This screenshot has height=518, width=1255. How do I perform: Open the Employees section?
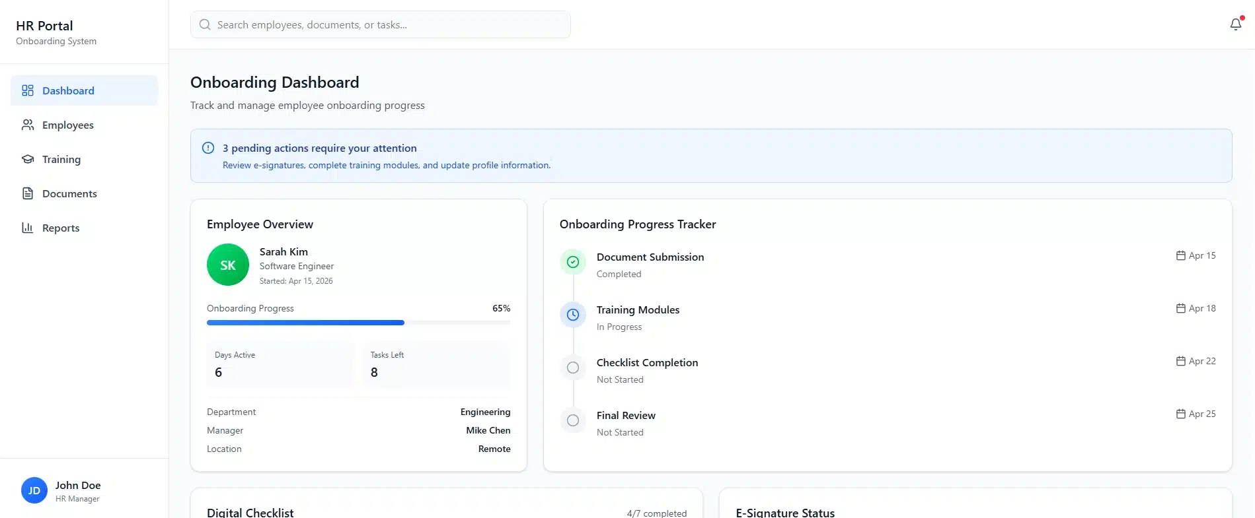[84, 125]
